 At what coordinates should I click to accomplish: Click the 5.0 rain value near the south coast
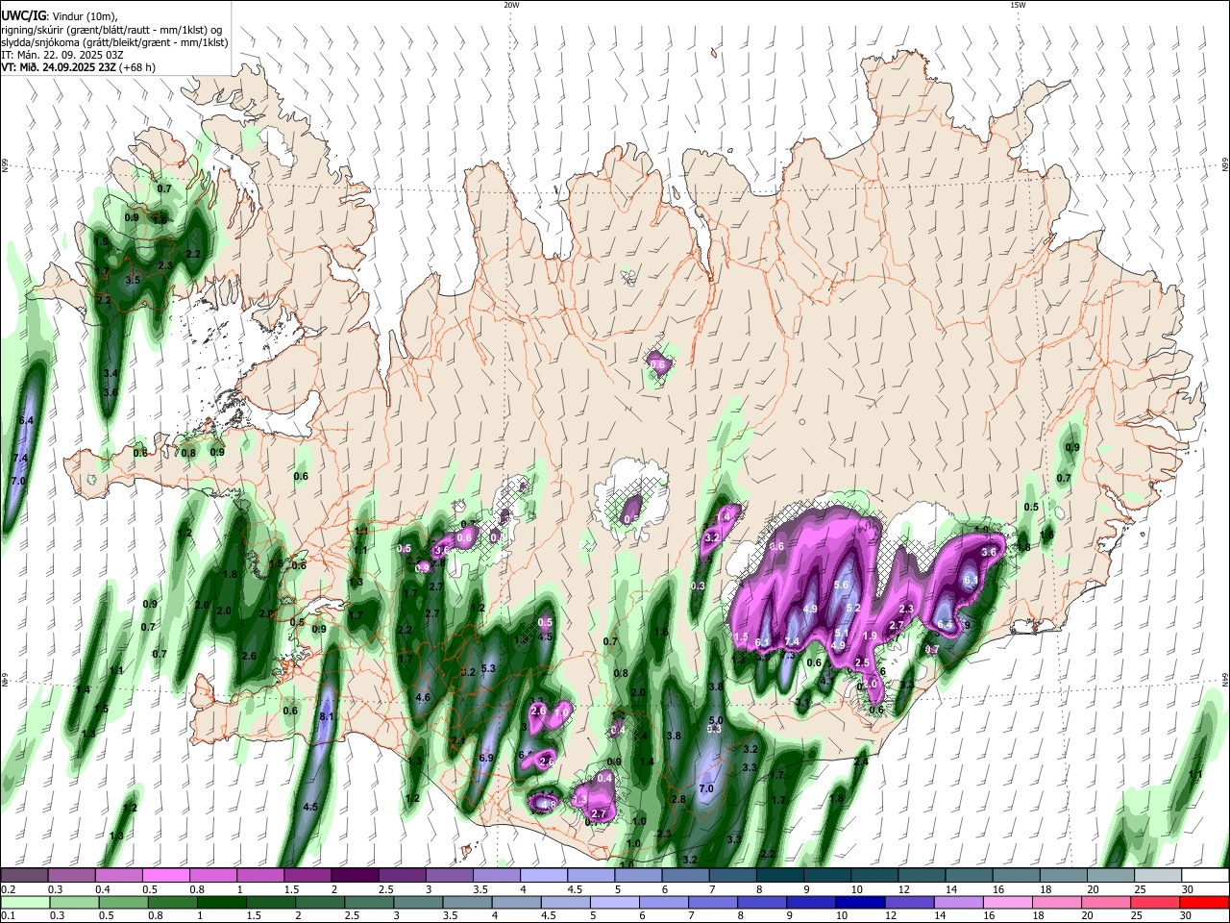pos(716,720)
